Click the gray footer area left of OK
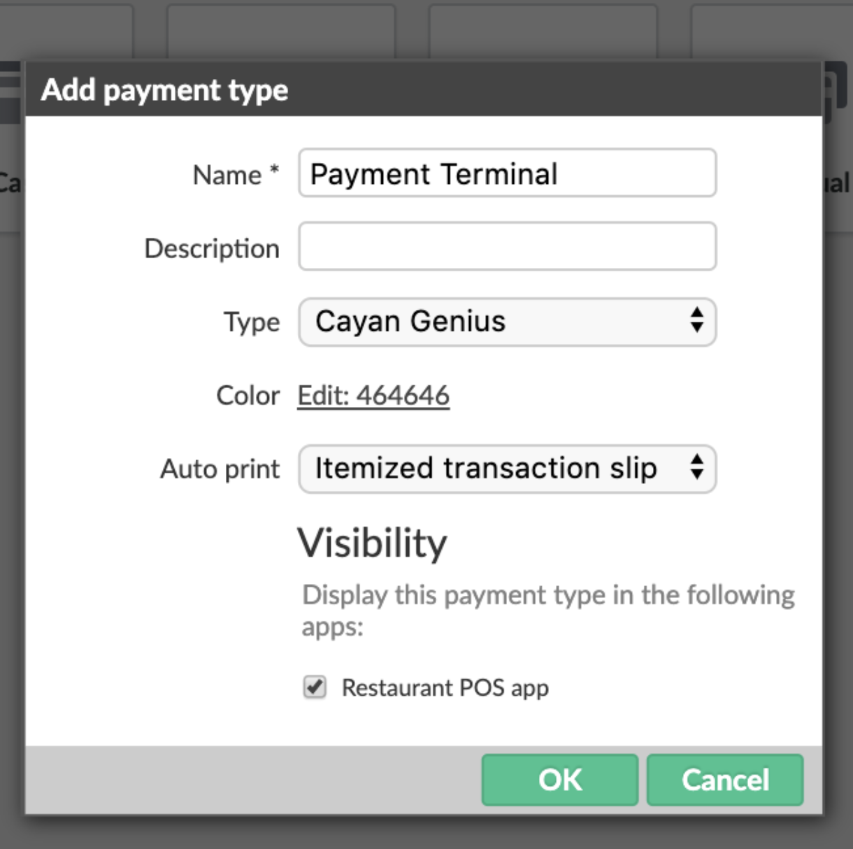853x849 pixels. point(252,780)
